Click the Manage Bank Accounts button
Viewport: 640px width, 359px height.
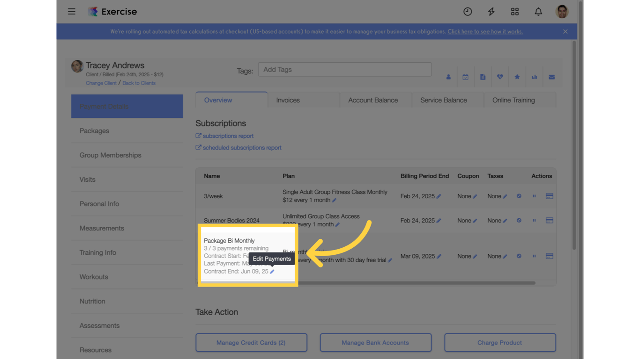tap(375, 342)
